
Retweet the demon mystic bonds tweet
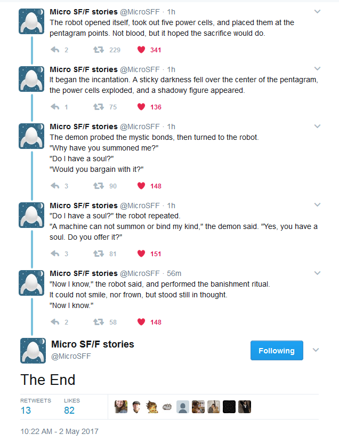point(98,186)
